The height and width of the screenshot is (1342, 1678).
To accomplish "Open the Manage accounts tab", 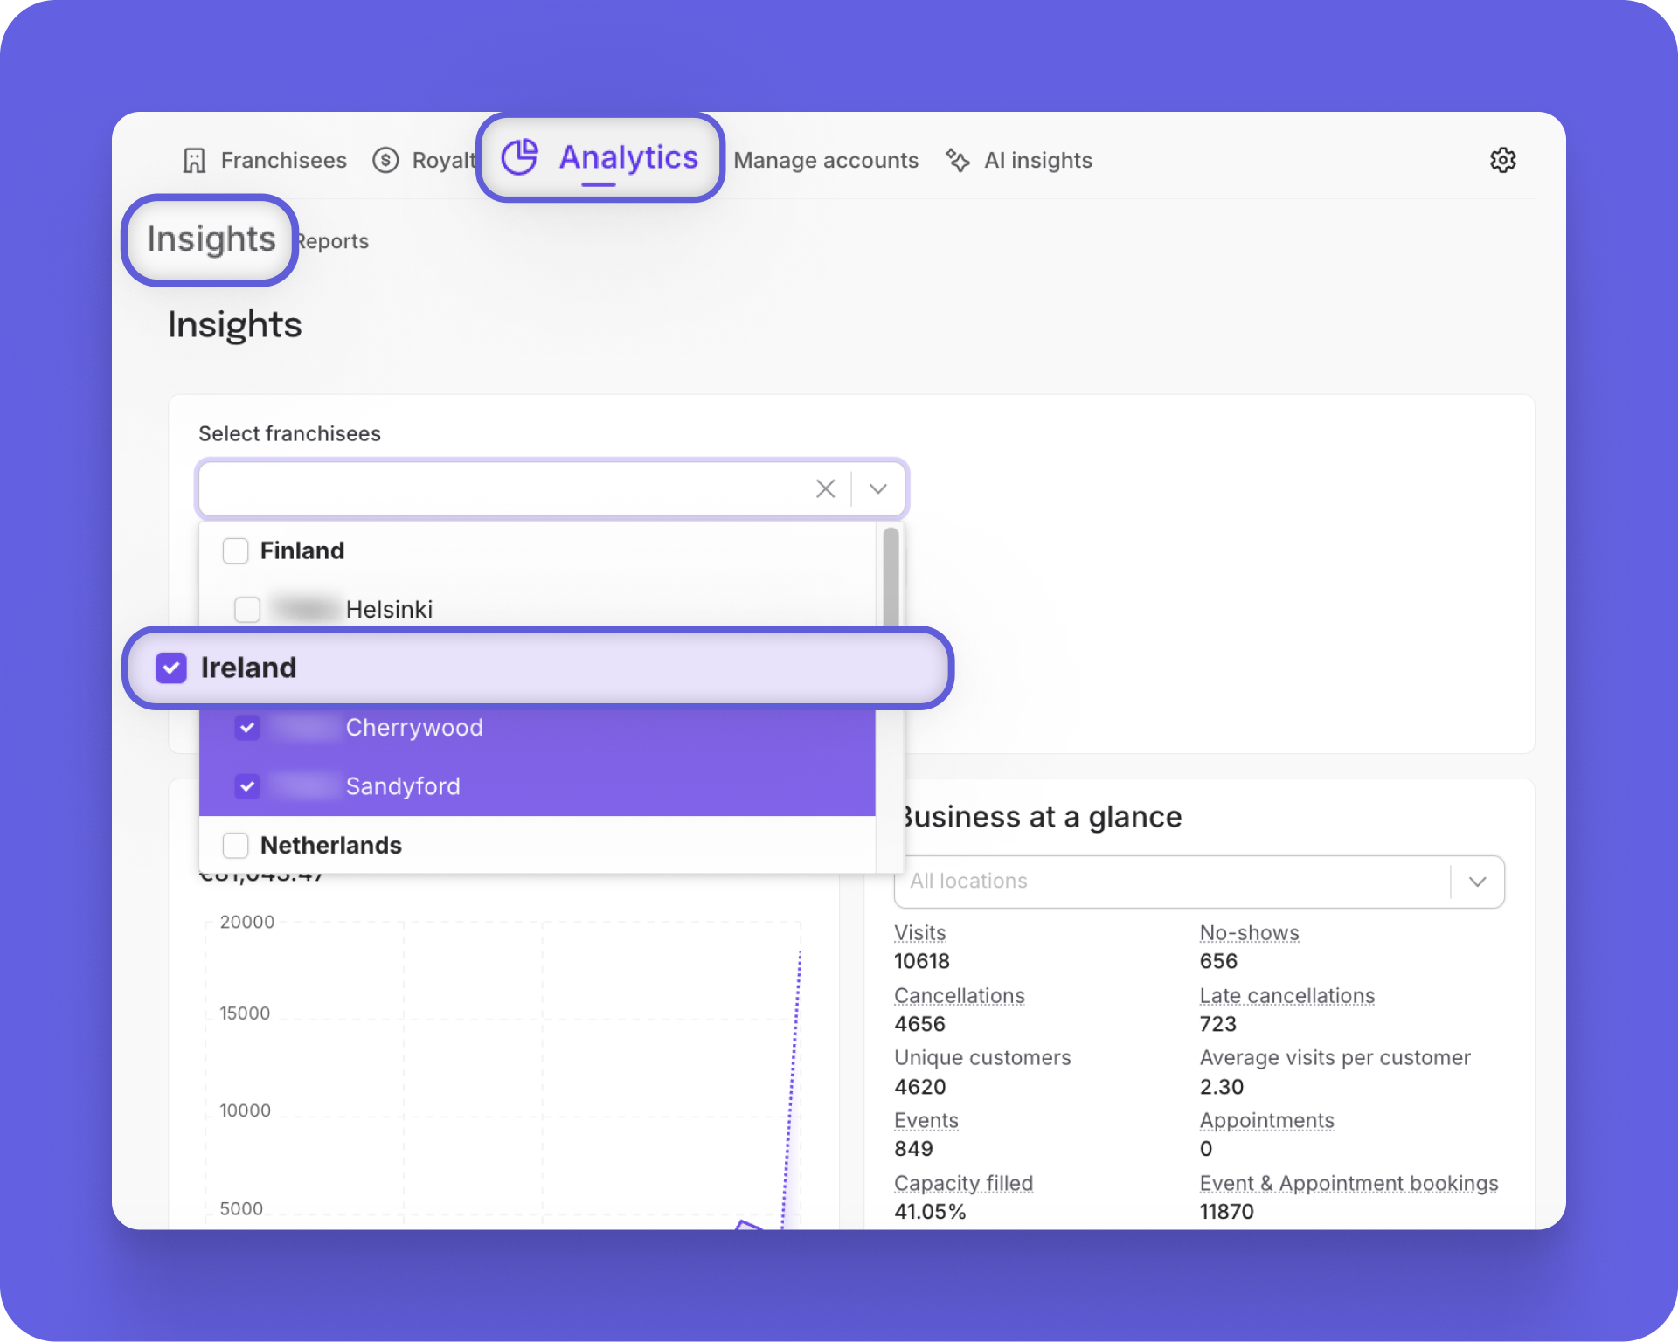I will [x=826, y=161].
